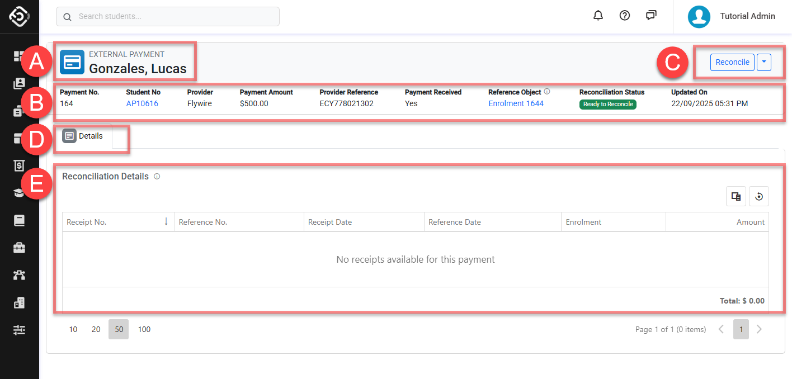Expand the dropdown arrow beside Reconcile

(x=764, y=63)
